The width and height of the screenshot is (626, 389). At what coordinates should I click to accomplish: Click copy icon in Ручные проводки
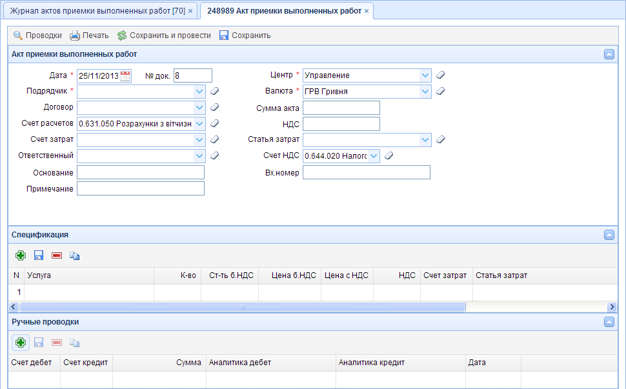tap(75, 343)
